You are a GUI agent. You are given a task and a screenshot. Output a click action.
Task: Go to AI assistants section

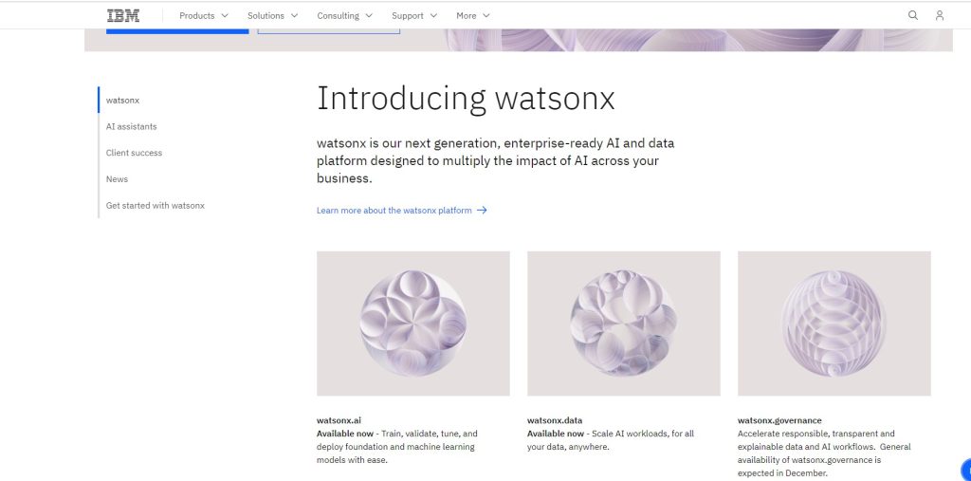(131, 126)
